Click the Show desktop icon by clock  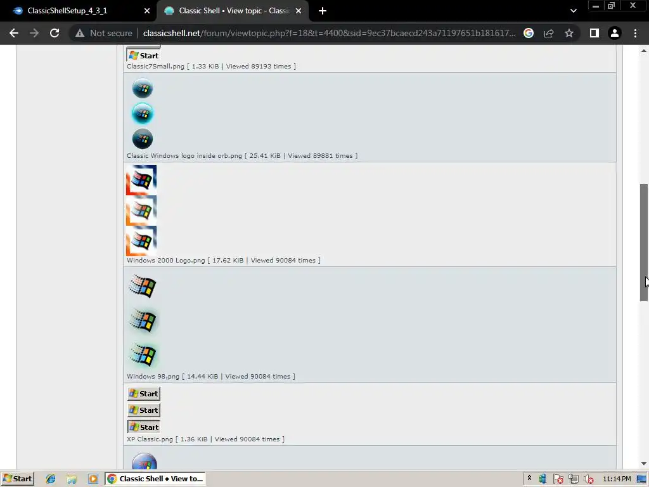click(641, 479)
